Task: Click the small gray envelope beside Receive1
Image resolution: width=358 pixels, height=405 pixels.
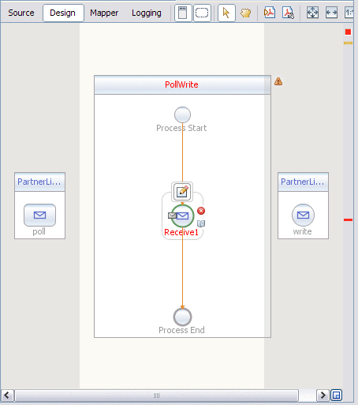Action: [172, 216]
